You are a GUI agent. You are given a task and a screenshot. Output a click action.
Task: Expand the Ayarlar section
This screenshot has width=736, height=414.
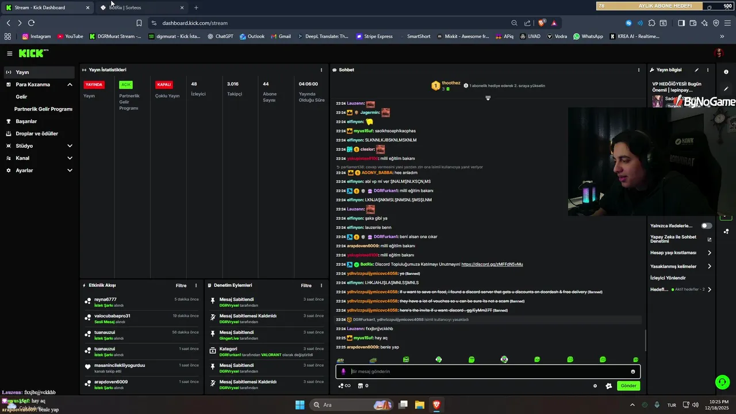tap(70, 170)
